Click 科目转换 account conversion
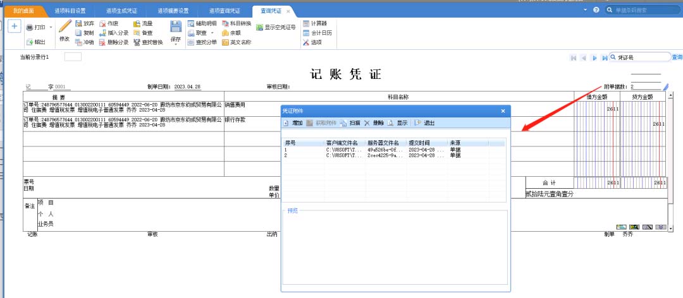Image resolution: width=683 pixels, height=298 pixels. click(x=237, y=23)
